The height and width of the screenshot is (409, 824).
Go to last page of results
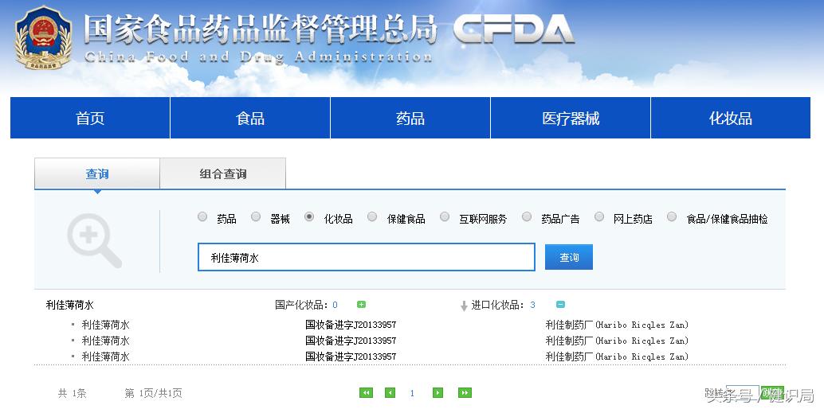pos(465,393)
